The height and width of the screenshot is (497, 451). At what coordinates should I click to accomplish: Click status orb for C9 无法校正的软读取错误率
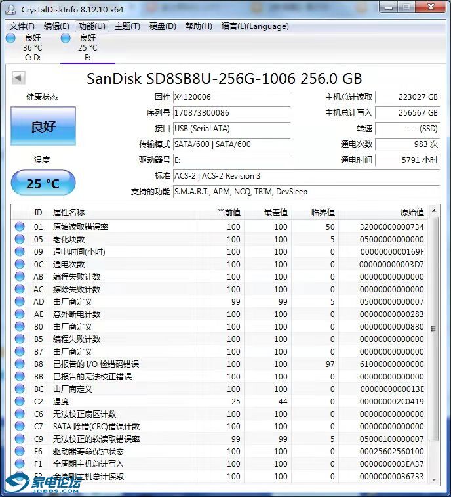coord(20,439)
